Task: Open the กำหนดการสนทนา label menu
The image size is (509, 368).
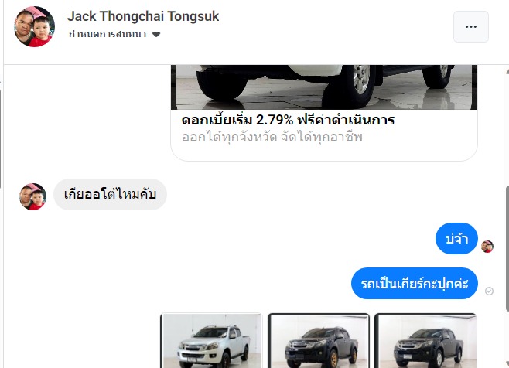Action: 108,34
